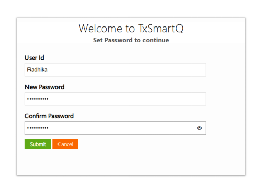Select the New Password input box
263x192 pixels.
click(115, 99)
